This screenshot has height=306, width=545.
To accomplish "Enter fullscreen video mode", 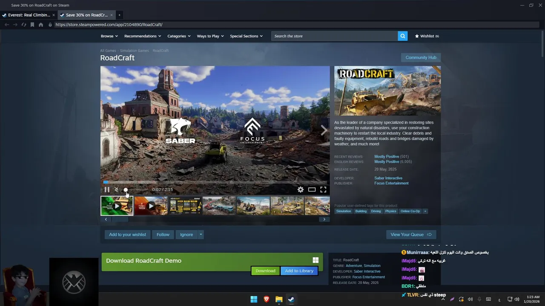I will [x=323, y=190].
